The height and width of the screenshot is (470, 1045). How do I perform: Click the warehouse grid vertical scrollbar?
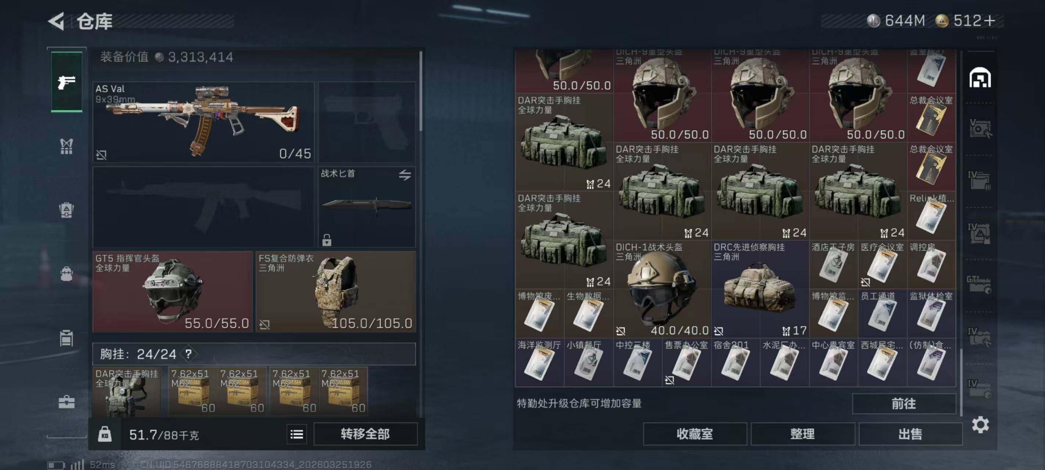pos(960,381)
